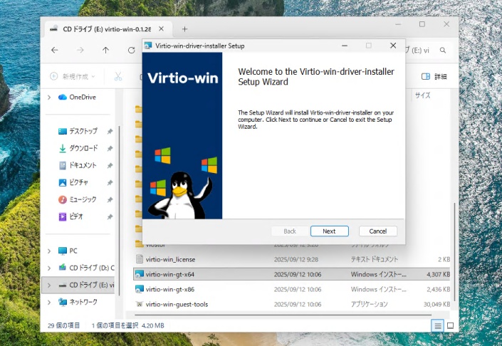502x346 pixels.
Task: Open the 詳細 details pane button
Action: (x=435, y=76)
